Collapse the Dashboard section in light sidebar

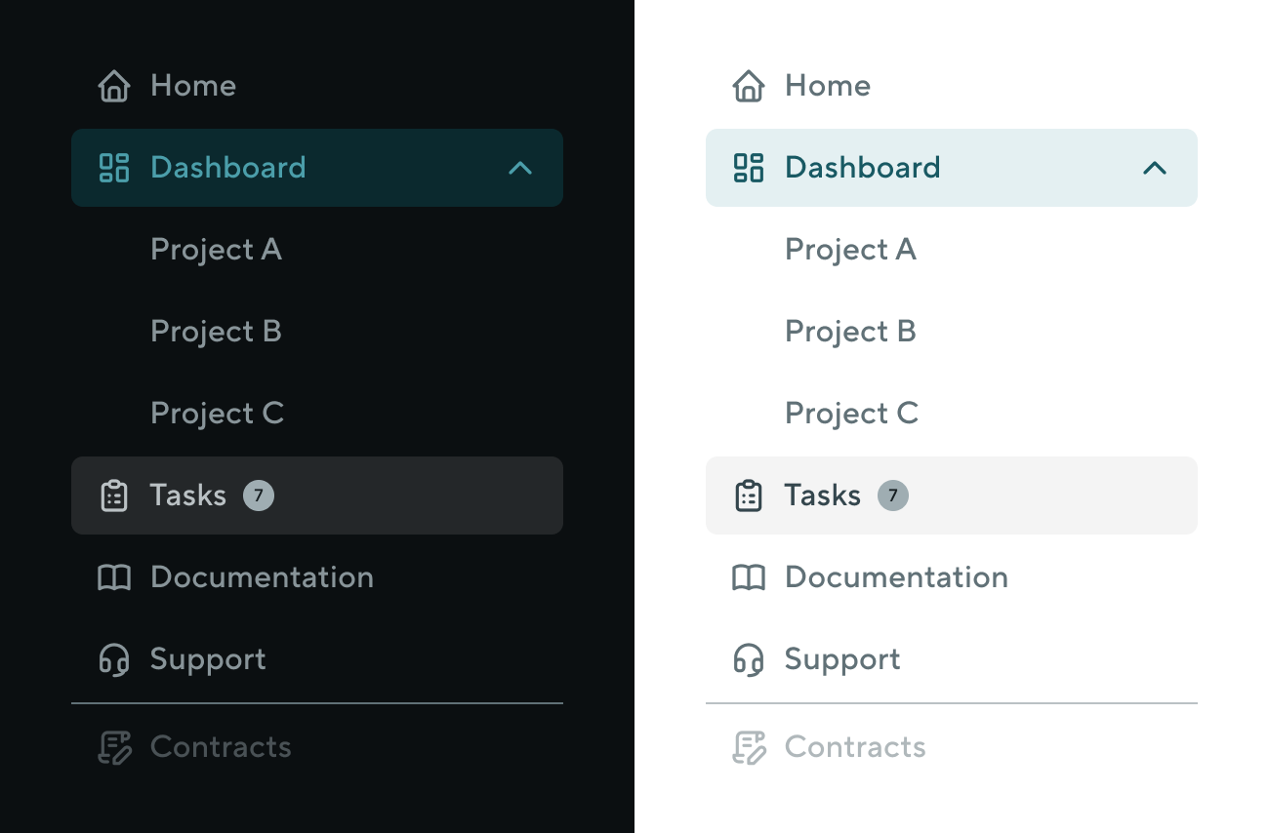(x=1155, y=168)
